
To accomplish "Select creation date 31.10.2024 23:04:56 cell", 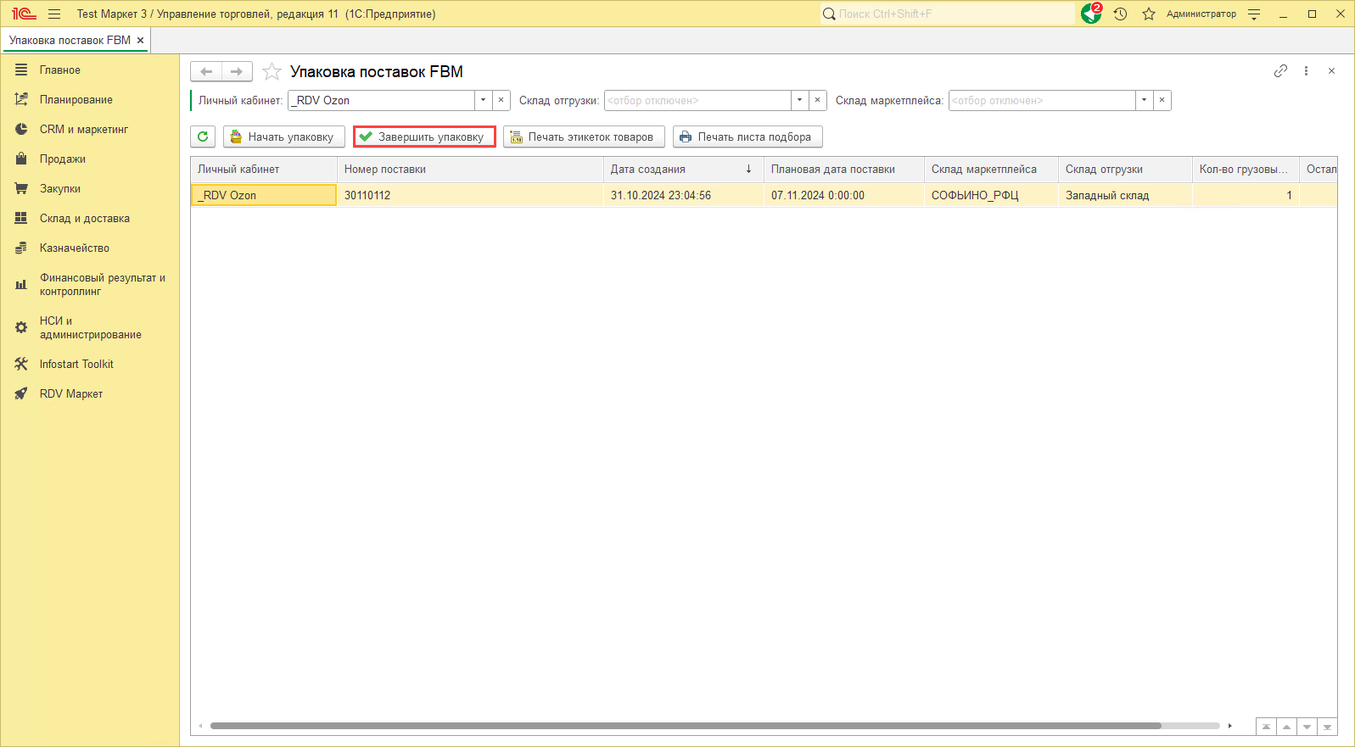I will [x=683, y=195].
